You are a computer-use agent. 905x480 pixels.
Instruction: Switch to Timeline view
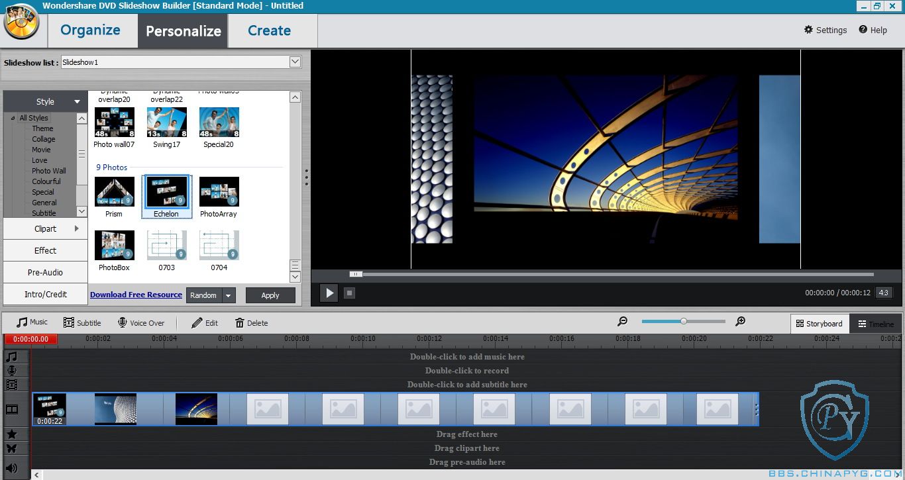pos(875,324)
